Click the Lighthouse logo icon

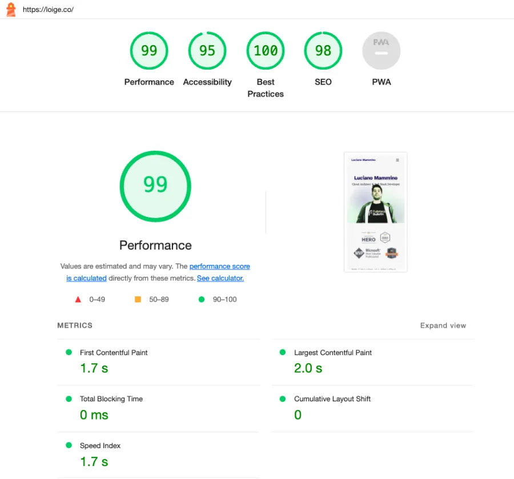coord(10,9)
